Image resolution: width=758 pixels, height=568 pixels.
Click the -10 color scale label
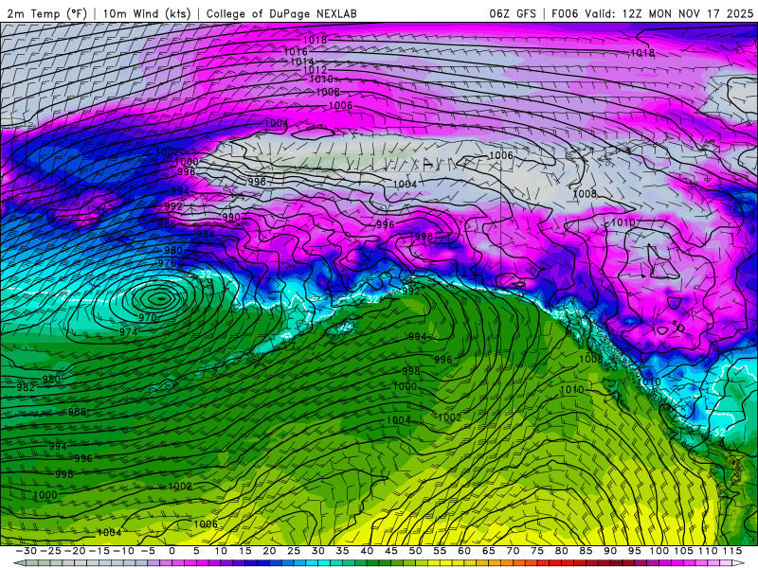pos(123,551)
